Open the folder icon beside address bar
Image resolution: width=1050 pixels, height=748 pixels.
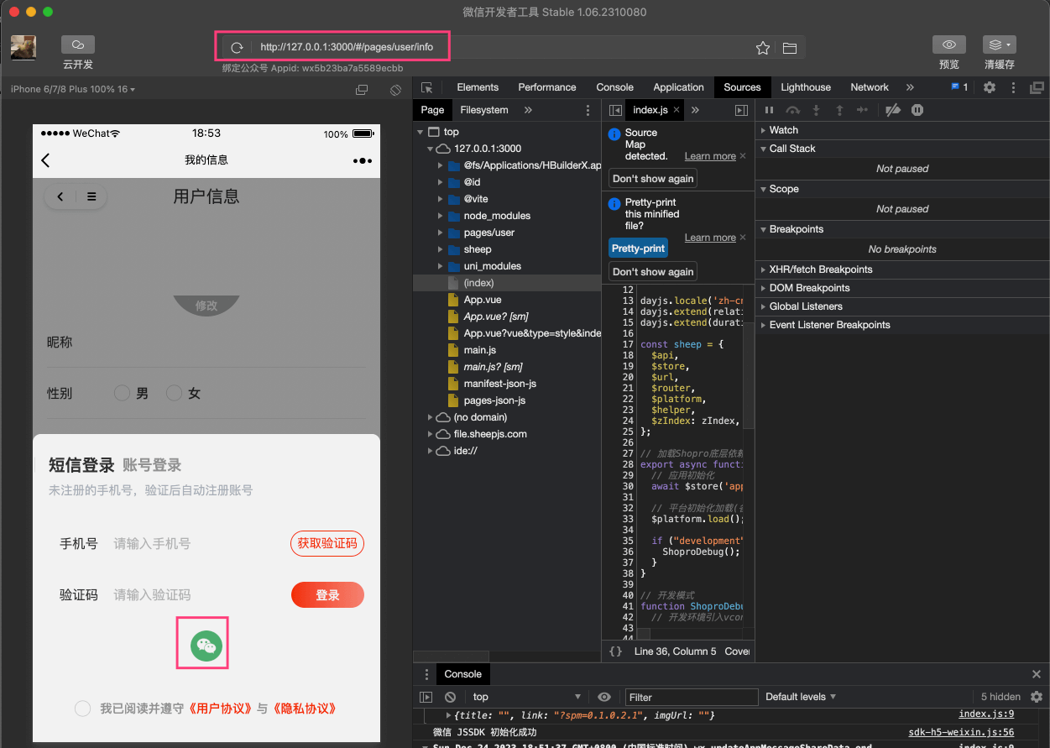coord(789,48)
